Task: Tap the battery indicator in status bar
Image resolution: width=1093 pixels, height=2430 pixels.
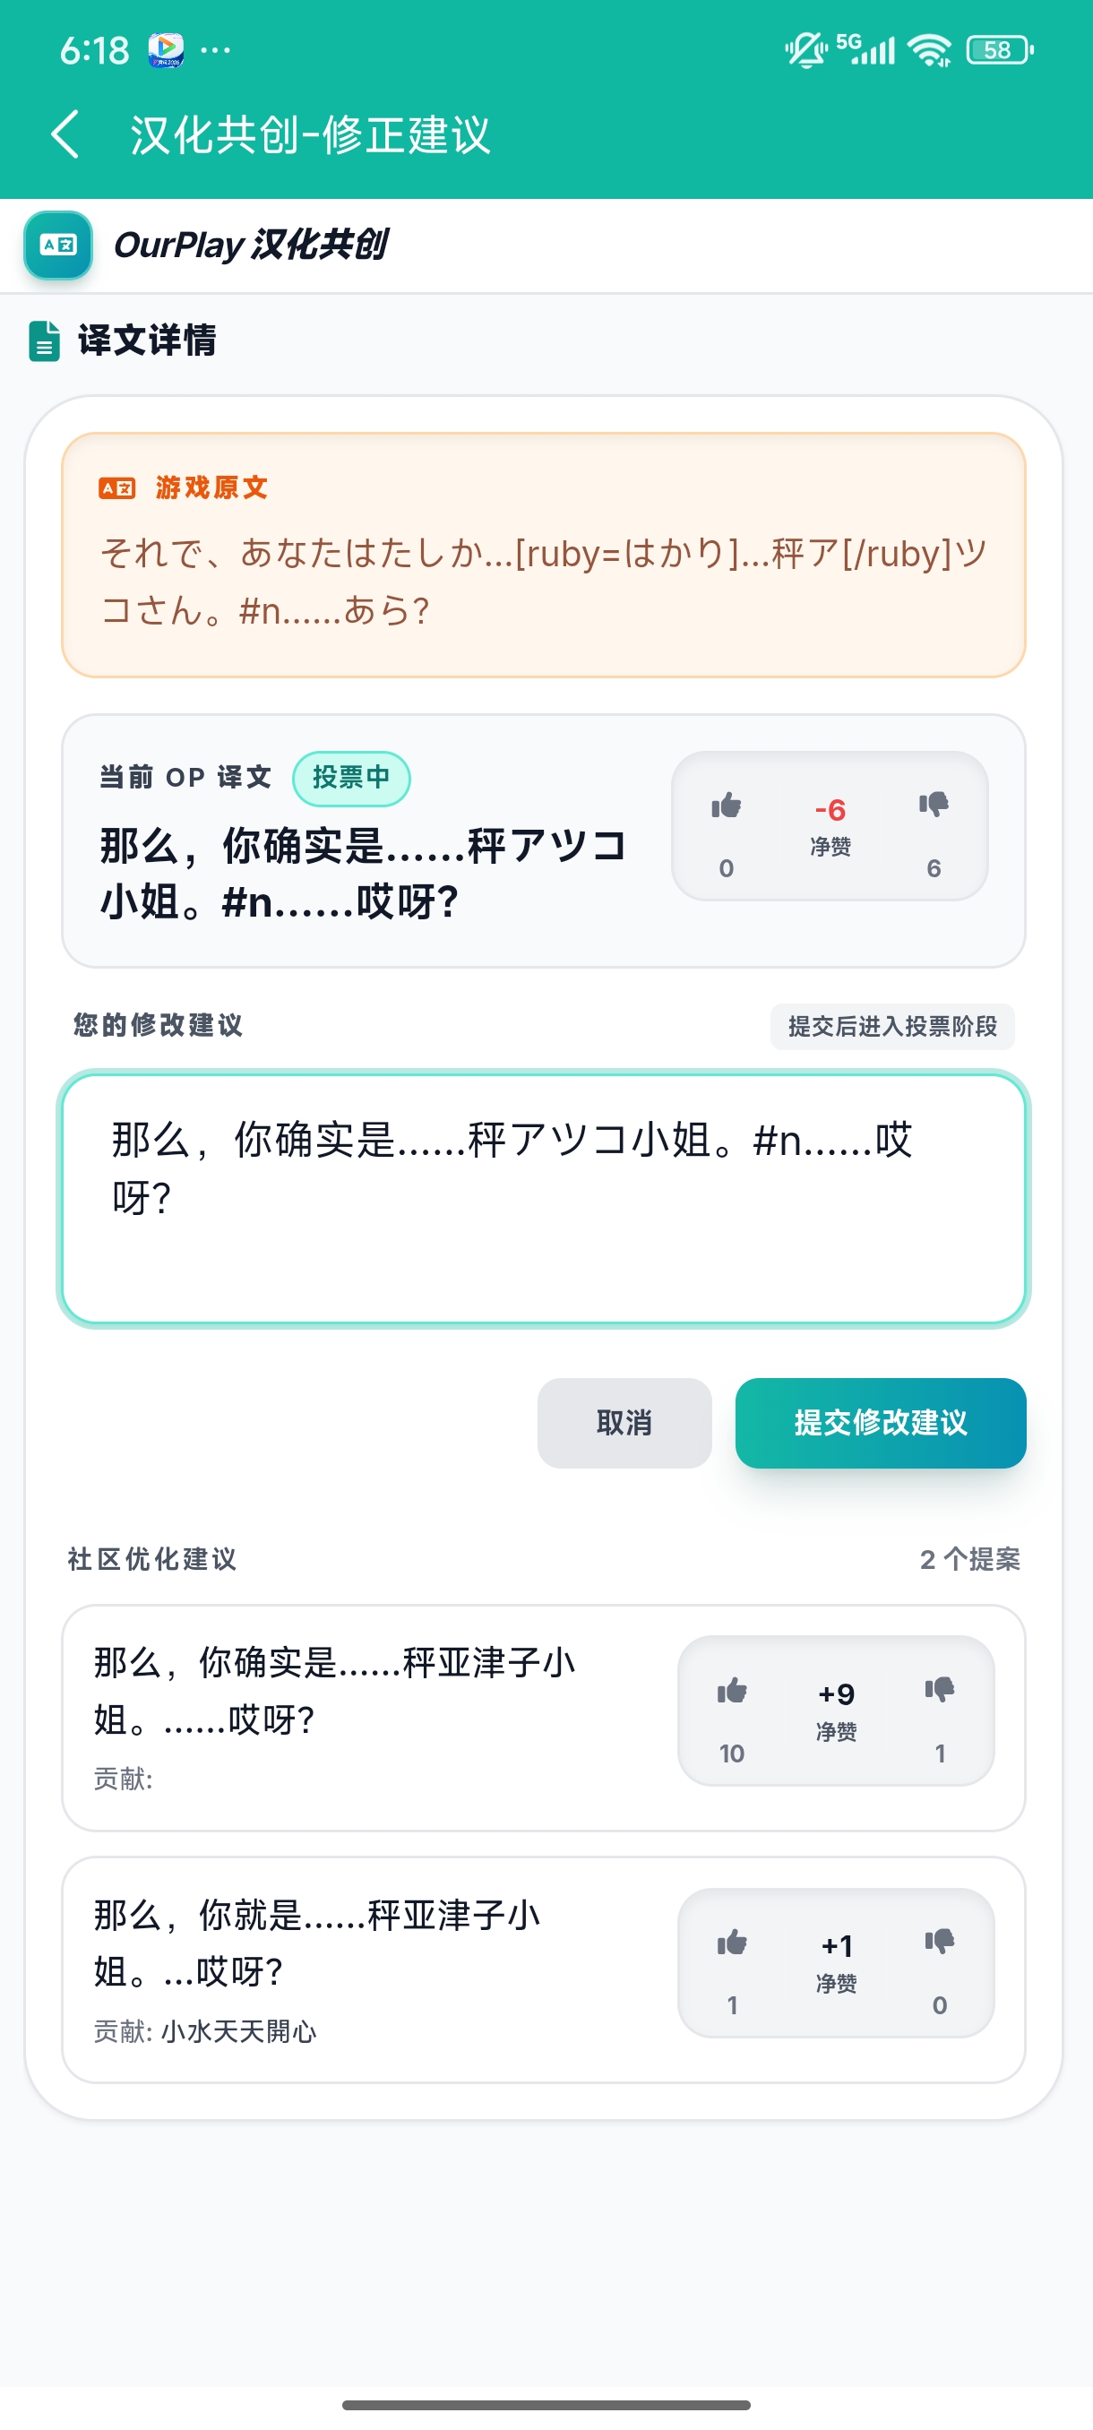Action: click(x=999, y=50)
